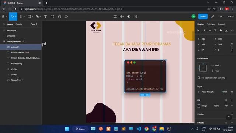Click the Align vertical centers icon
The image size is (236, 133).
[x=221, y=30]
